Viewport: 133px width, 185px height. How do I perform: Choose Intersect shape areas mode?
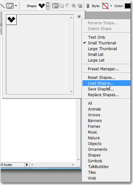(x=74, y=6)
